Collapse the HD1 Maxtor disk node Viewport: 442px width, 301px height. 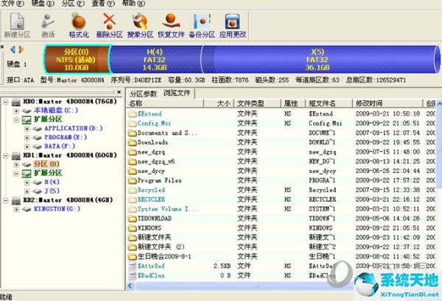point(6,155)
